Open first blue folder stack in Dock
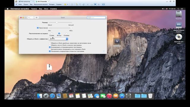190x107 pixels. point(137,96)
